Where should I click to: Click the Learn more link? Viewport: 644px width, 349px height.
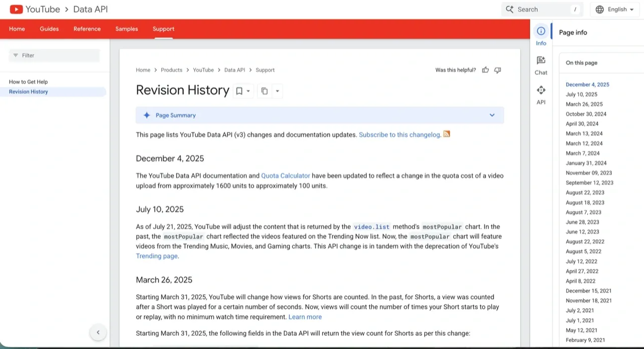click(305, 317)
